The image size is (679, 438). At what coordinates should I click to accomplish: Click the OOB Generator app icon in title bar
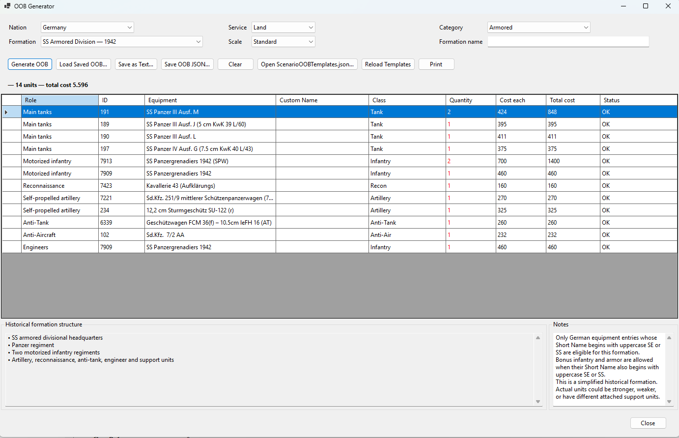7,6
